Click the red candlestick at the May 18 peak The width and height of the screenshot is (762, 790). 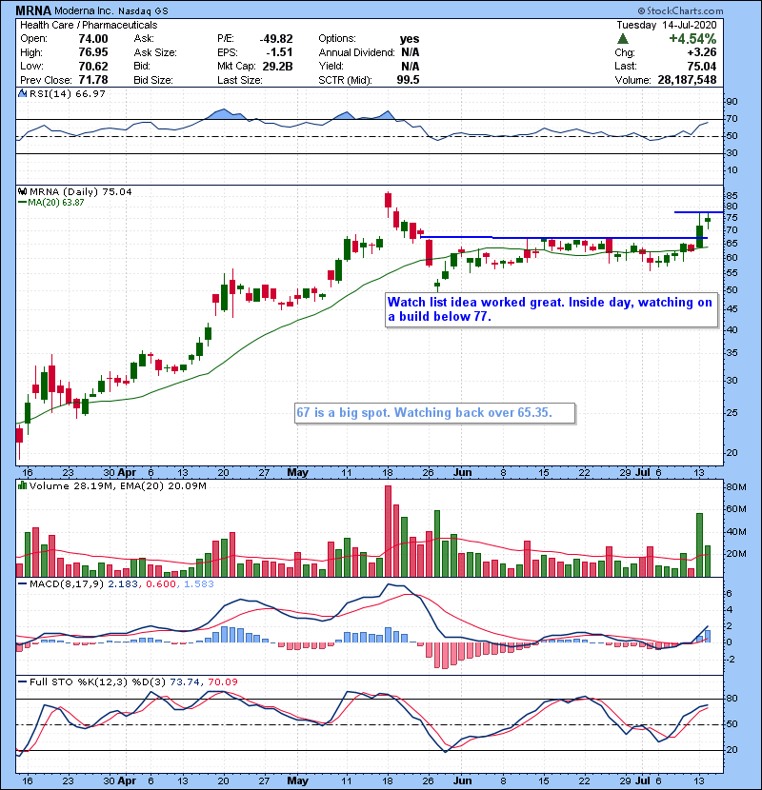388,200
